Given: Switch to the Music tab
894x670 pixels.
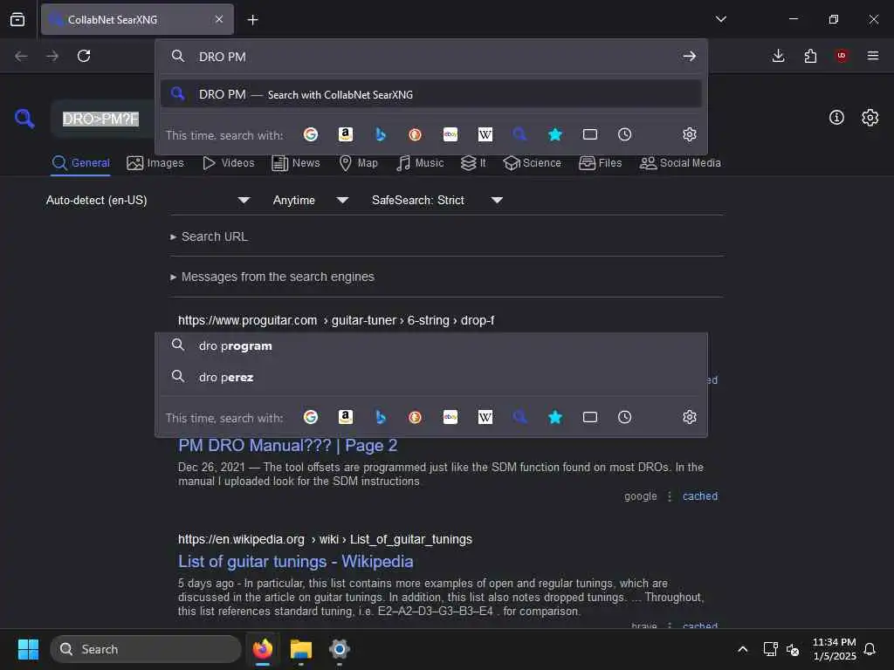Looking at the screenshot, I should 420,163.
